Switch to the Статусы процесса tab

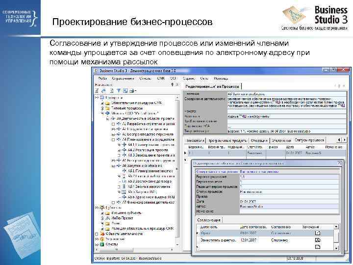(309, 140)
